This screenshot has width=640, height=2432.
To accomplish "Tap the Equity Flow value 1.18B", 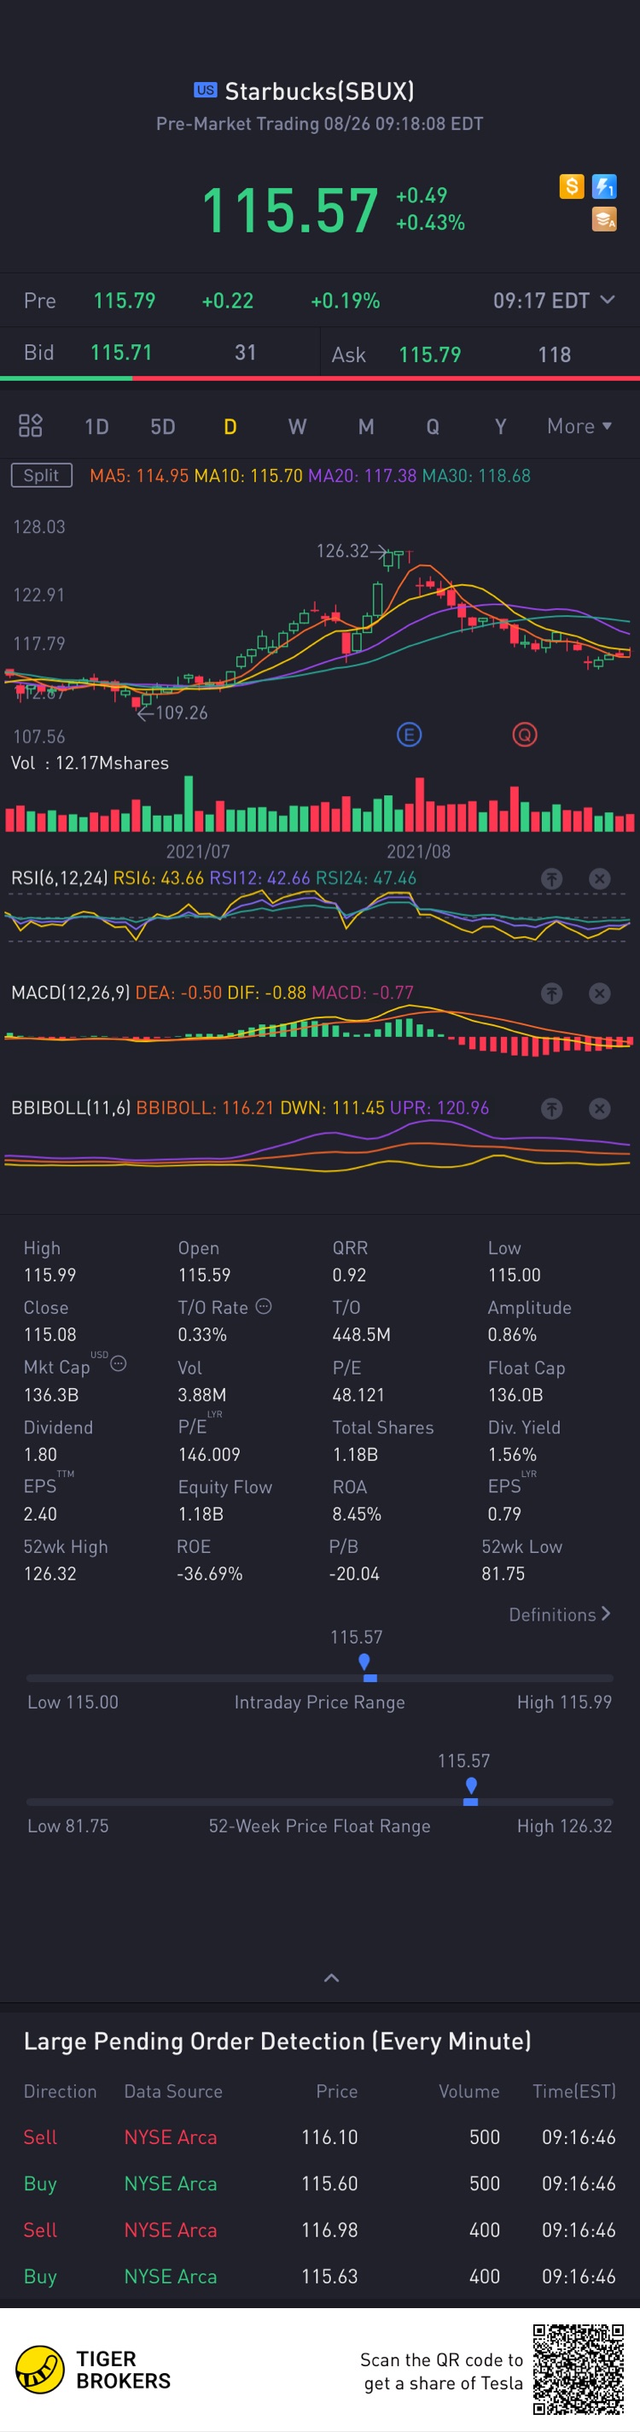I will (201, 1515).
